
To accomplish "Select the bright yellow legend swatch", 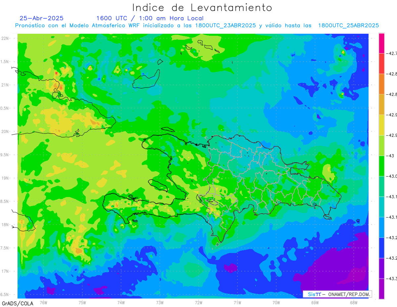I will (x=381, y=125).
